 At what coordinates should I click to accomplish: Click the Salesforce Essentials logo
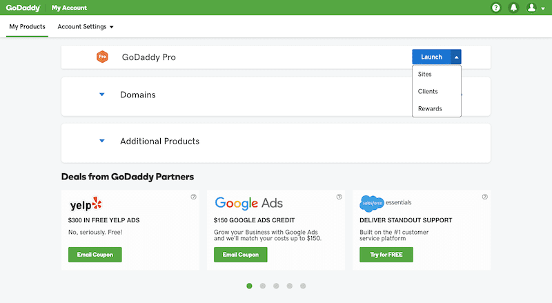[386, 204]
